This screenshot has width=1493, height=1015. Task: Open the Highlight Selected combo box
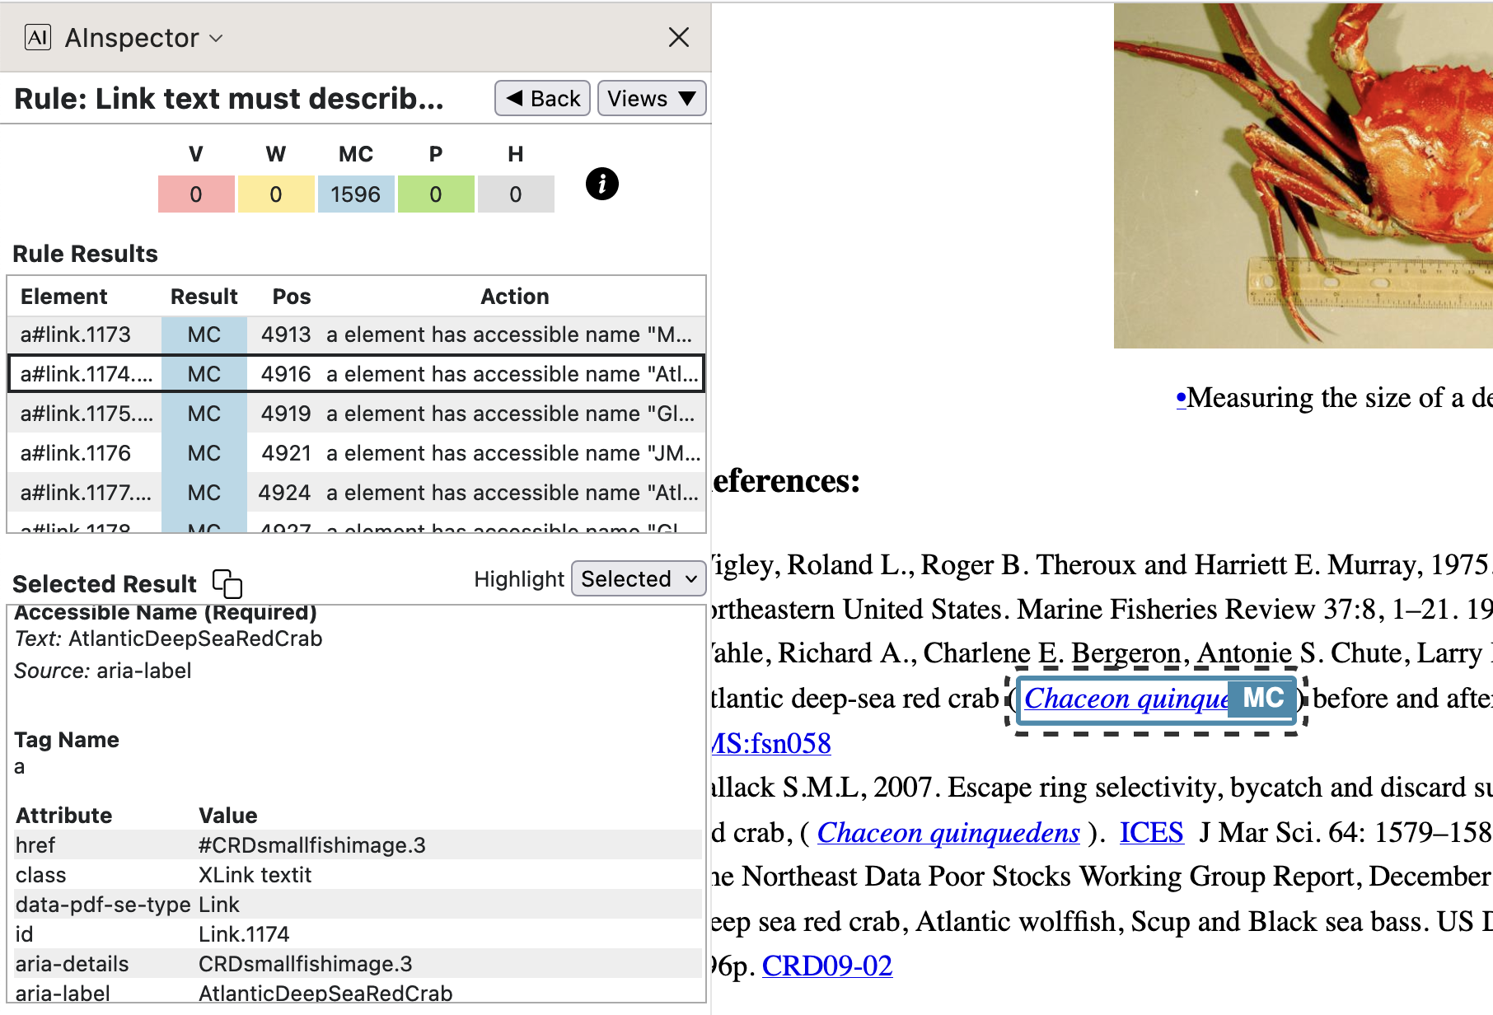pos(638,579)
